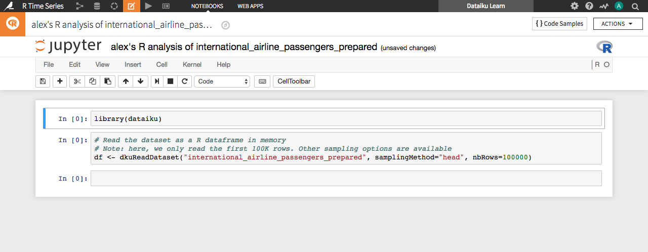Copy selected cell using copy icon
Screen dimensions: 648x252
[92, 81]
